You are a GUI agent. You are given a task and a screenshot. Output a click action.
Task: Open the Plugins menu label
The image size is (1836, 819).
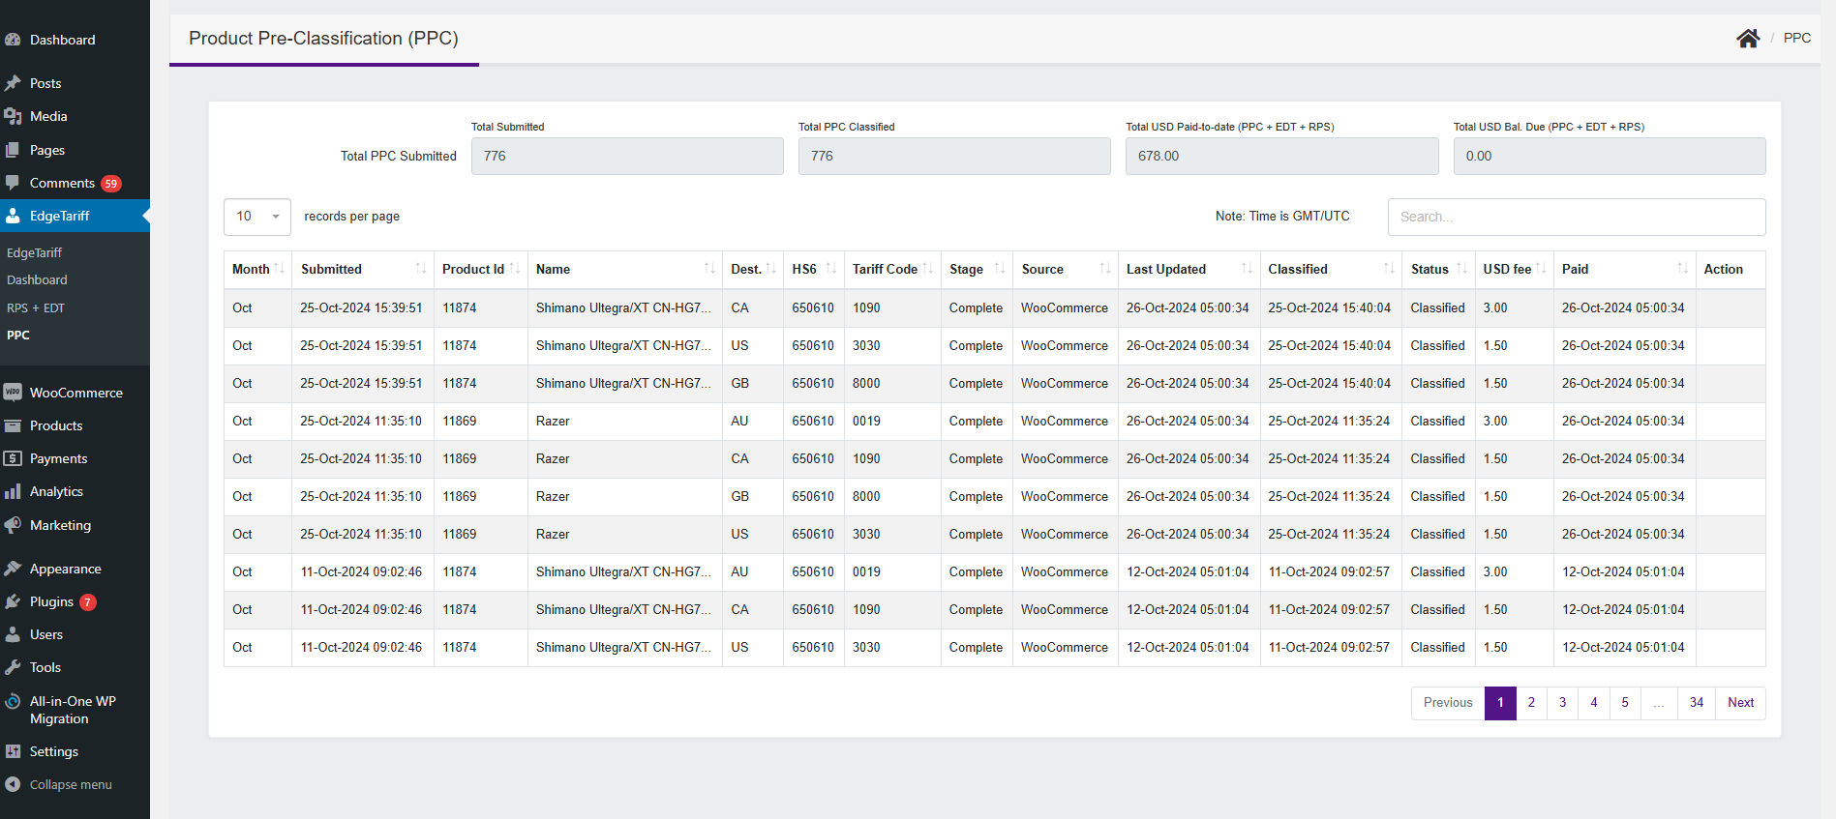point(51,601)
